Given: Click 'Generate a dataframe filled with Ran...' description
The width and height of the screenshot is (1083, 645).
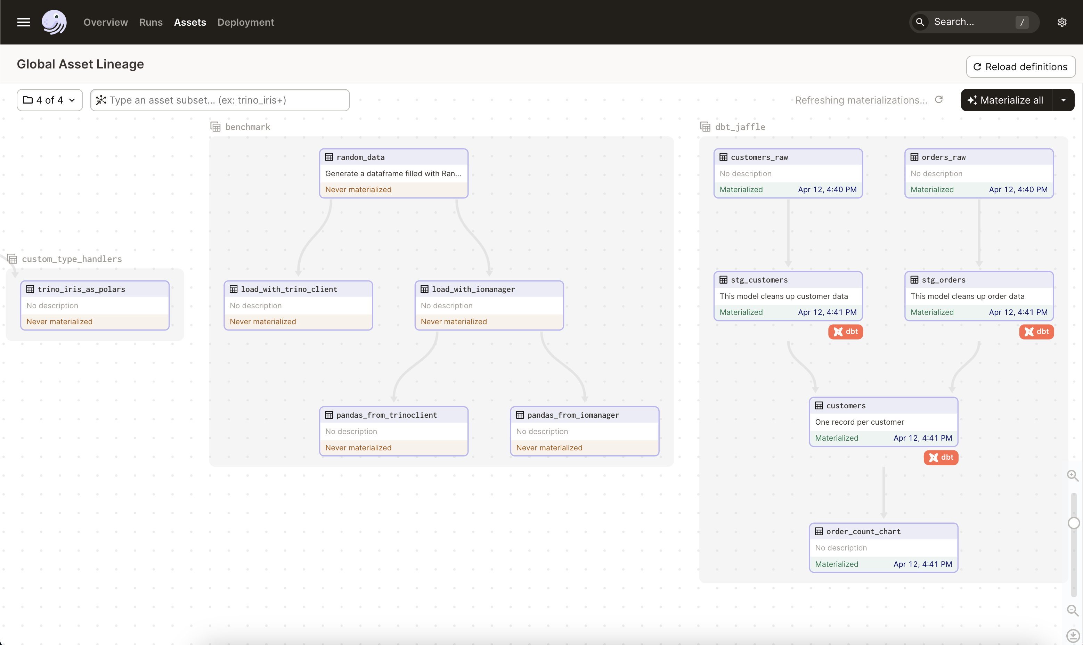Looking at the screenshot, I should pos(393,173).
